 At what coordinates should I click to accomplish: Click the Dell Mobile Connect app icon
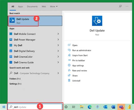11,34
